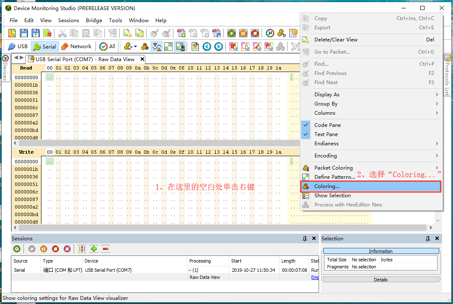The height and width of the screenshot is (304, 453).
Task: Click the Save session icon
Action: [x=24, y=33]
